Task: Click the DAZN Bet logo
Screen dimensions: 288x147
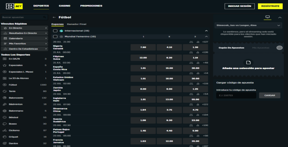Action: (14, 6)
